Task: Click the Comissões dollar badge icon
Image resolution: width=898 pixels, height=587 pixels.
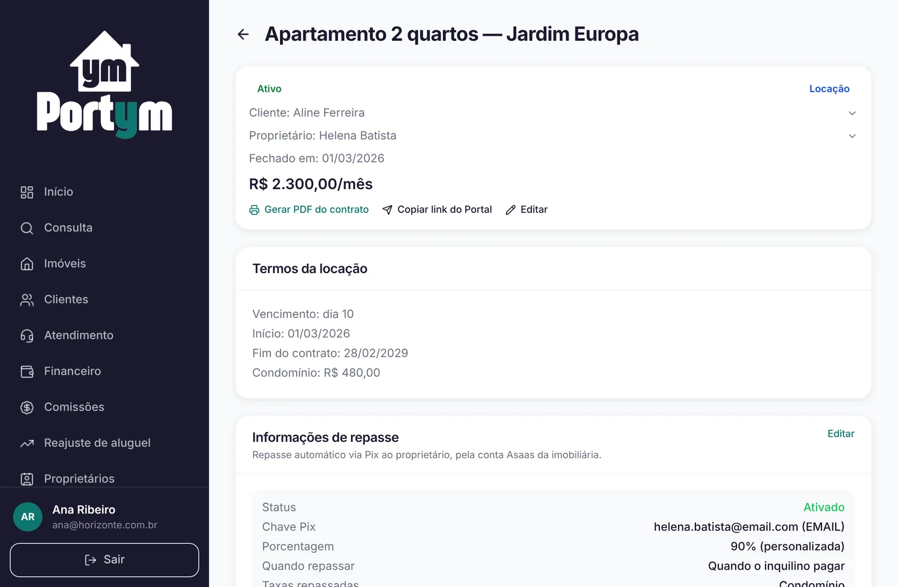Action: tap(27, 408)
